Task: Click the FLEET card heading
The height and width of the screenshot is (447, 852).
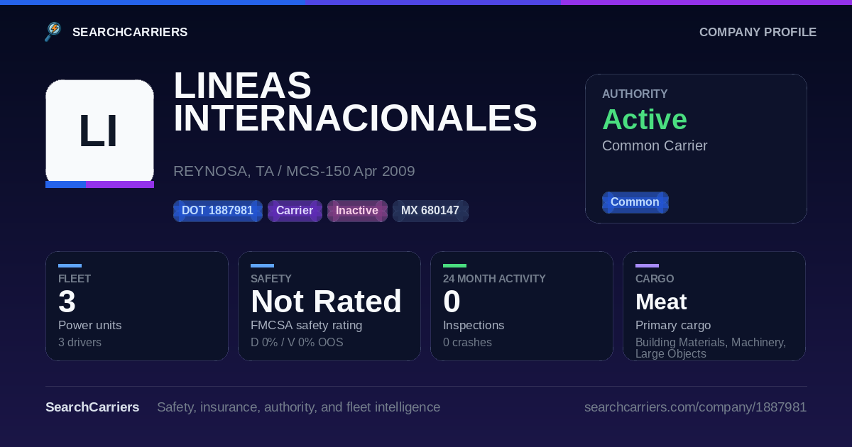Action: pyautogui.click(x=75, y=279)
